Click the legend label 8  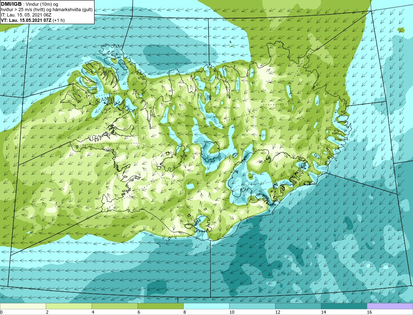tap(185, 312)
